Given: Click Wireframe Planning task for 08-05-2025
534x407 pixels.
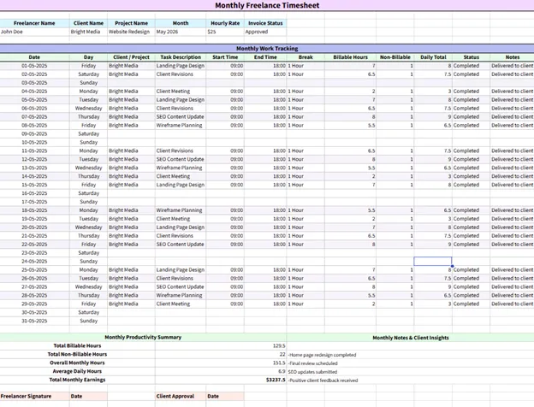Looking at the screenshot, I should [x=181, y=125].
